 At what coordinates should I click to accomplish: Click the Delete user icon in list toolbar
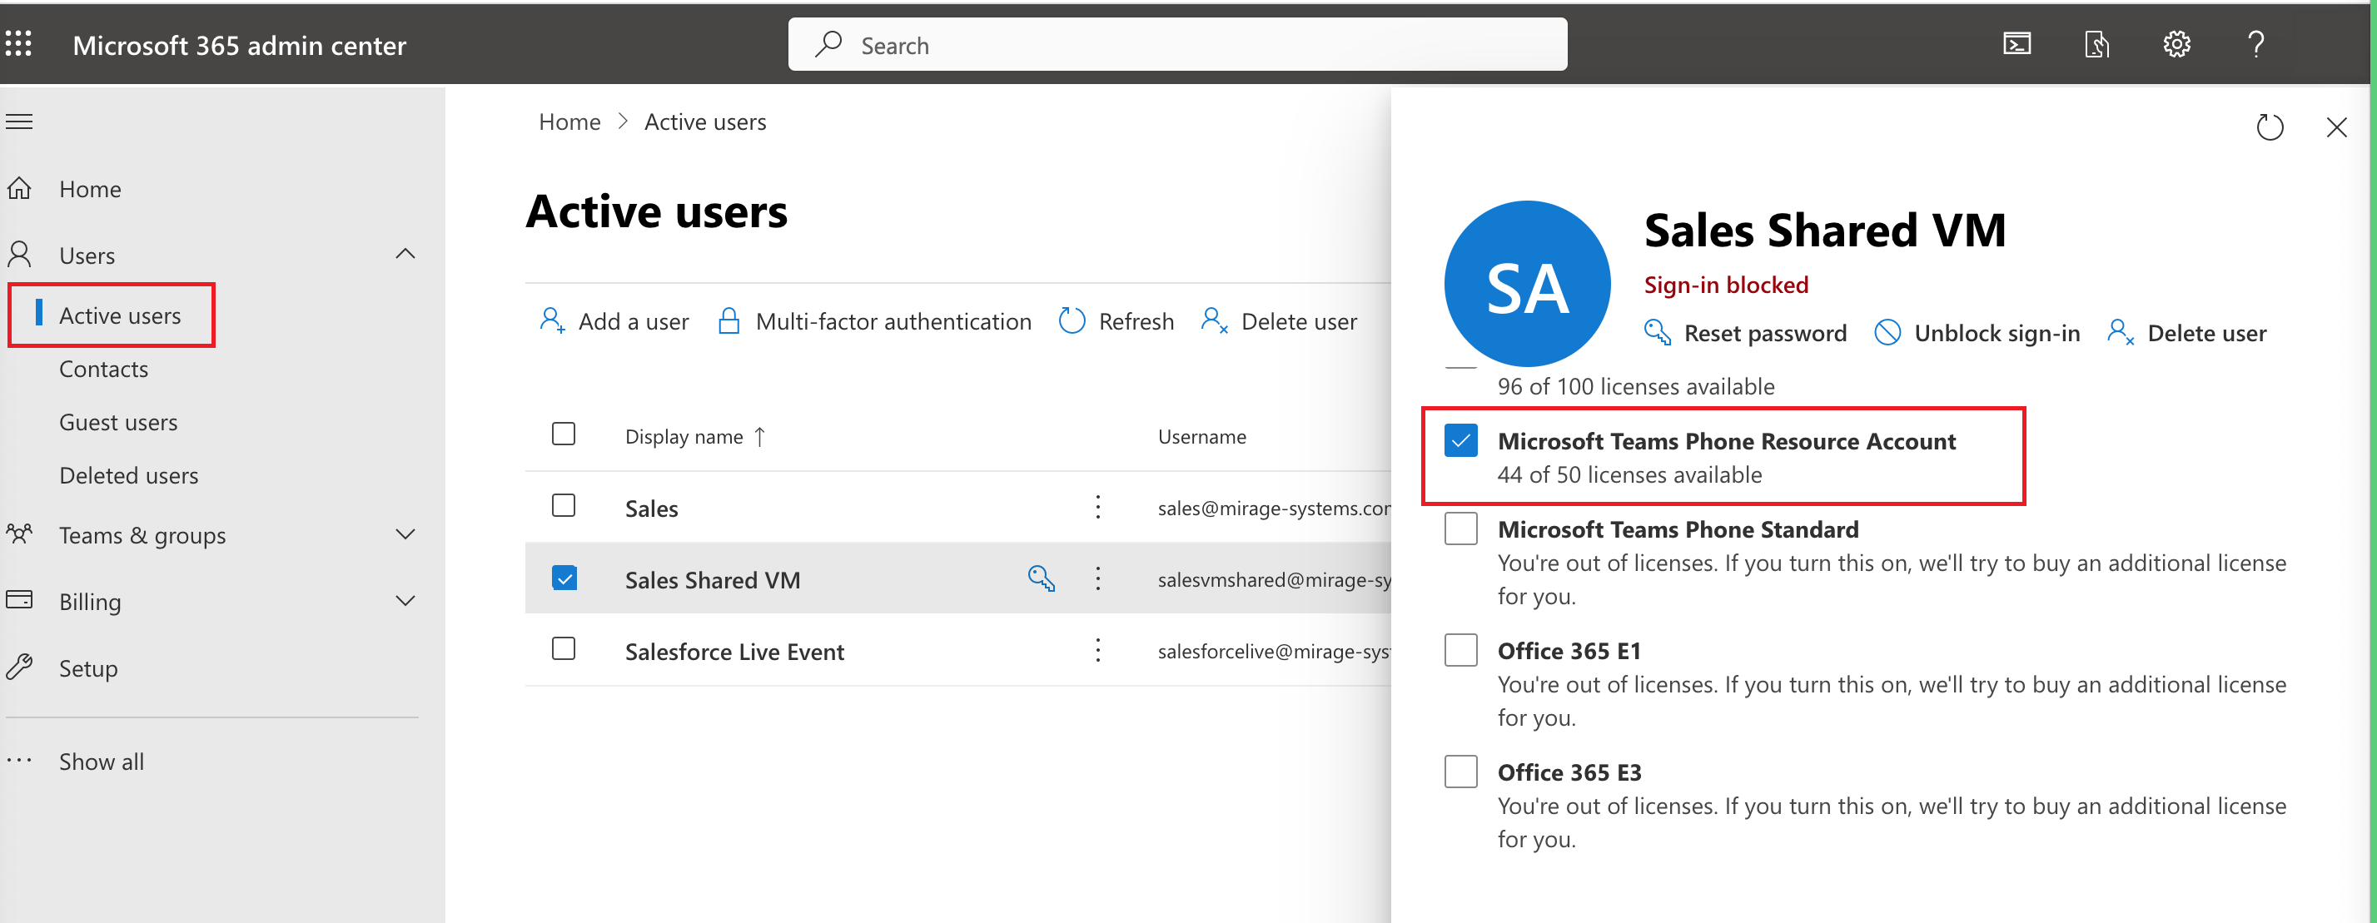1215,321
